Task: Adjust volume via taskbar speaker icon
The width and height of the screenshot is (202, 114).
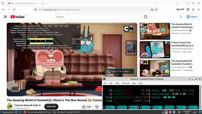Action: [179, 112]
